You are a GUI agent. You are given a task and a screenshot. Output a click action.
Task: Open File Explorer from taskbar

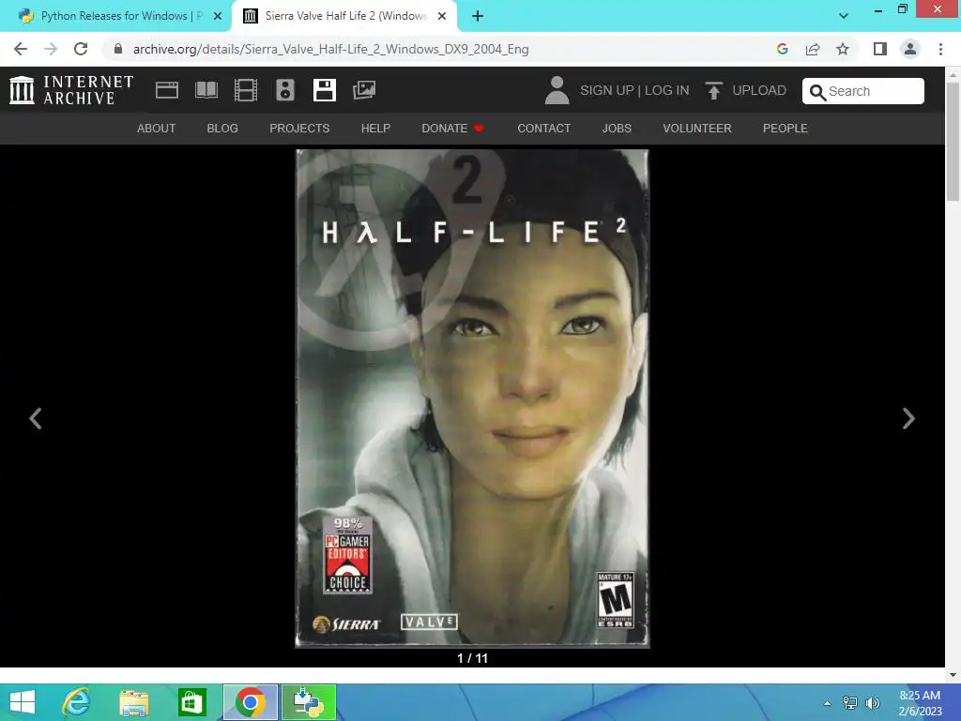(133, 702)
